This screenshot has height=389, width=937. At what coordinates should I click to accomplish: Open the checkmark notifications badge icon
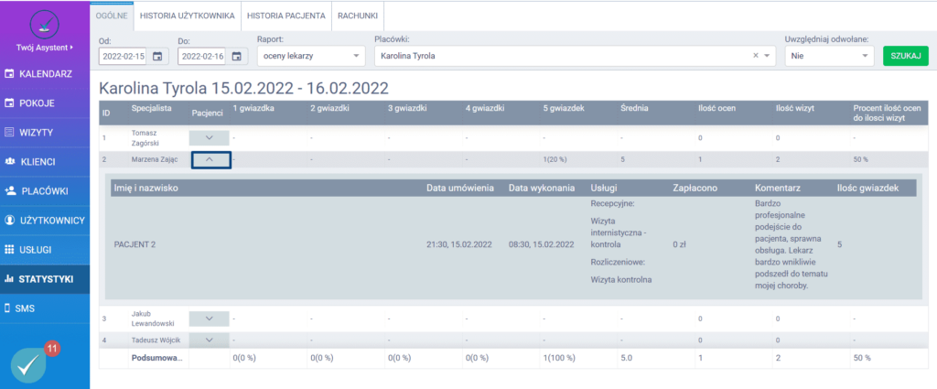tap(32, 364)
